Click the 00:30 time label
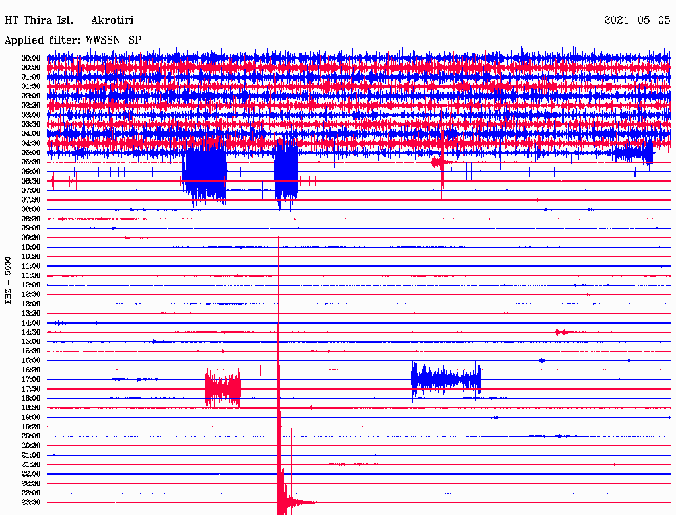The width and height of the screenshot is (676, 515). pos(31,67)
